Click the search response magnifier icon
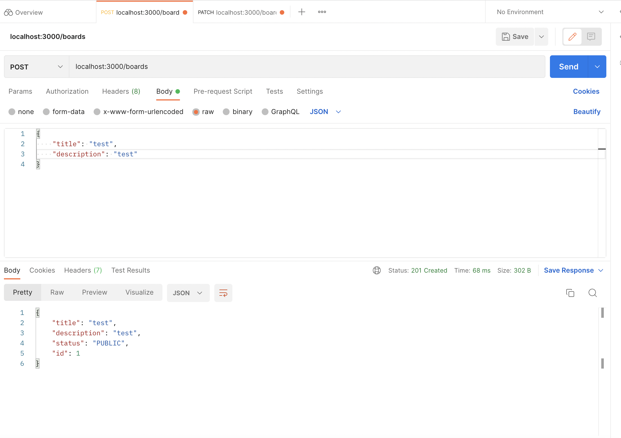621x438 pixels. point(593,293)
